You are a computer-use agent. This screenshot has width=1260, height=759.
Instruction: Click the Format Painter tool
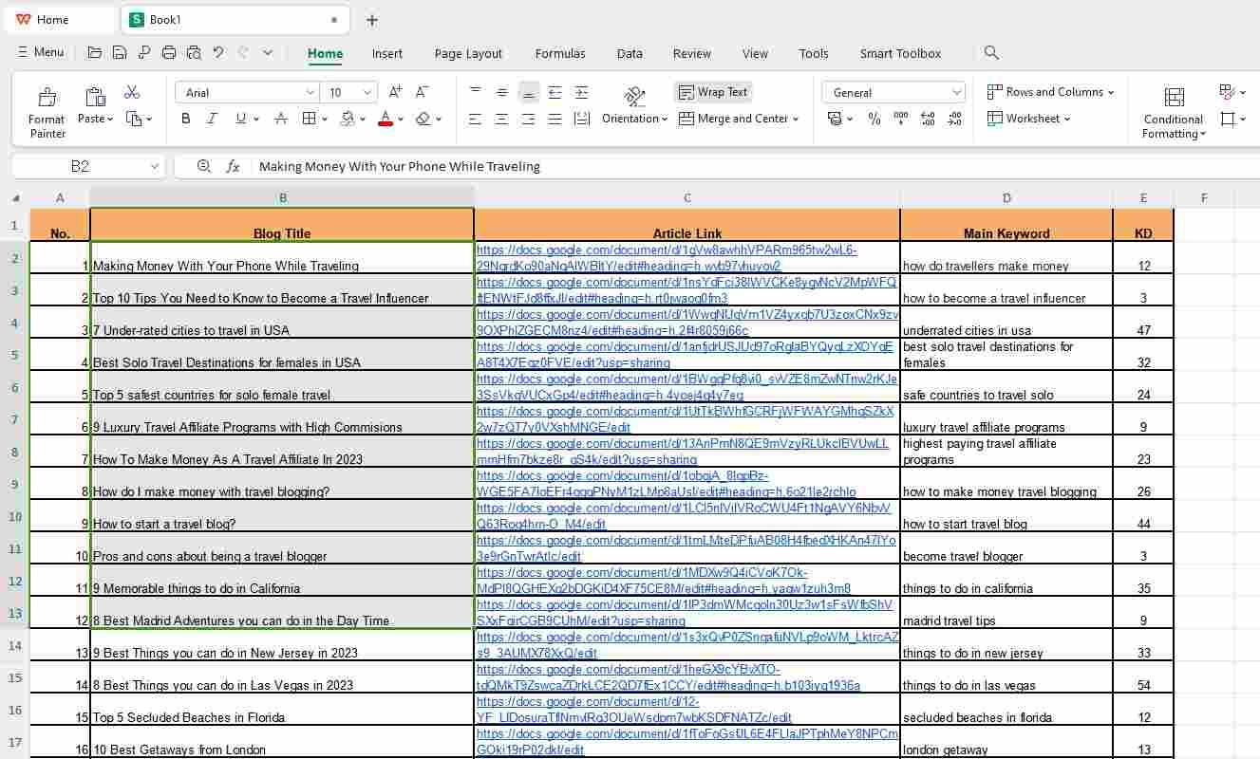point(47,112)
